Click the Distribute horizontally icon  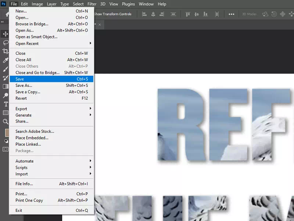217,14
